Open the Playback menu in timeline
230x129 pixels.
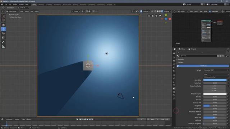[x=10, y=119]
